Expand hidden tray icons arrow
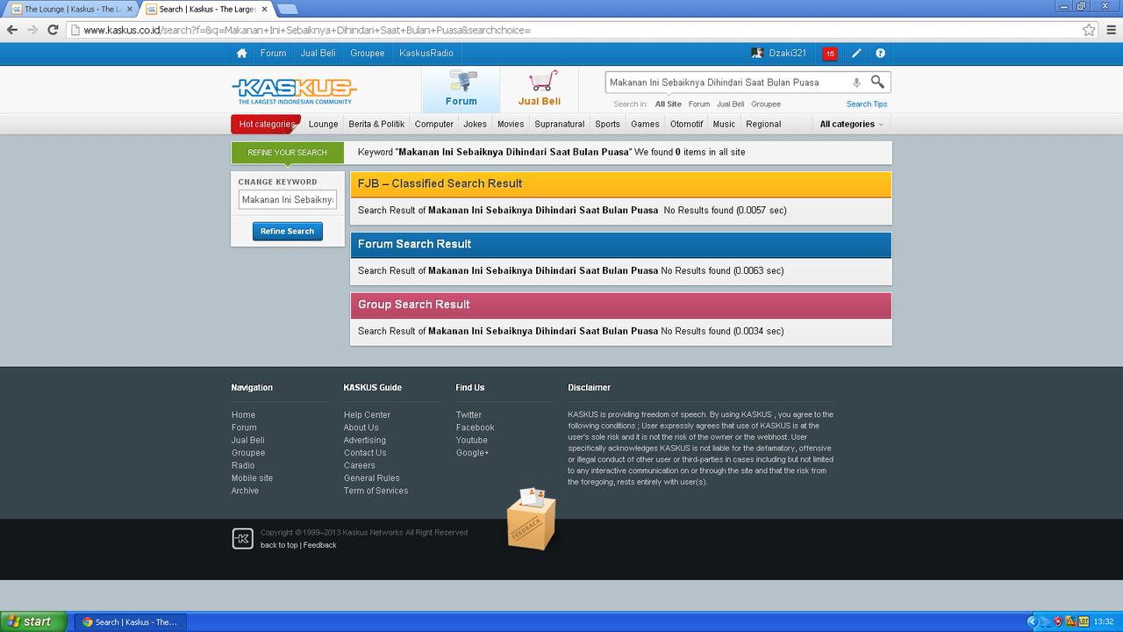The image size is (1123, 632). (1032, 621)
